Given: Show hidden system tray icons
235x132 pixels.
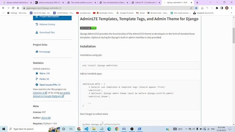Looking at the screenshot, I should coord(186,129).
